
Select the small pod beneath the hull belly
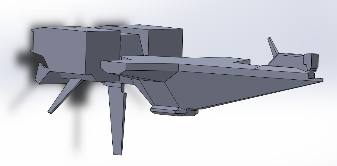pos(174,111)
